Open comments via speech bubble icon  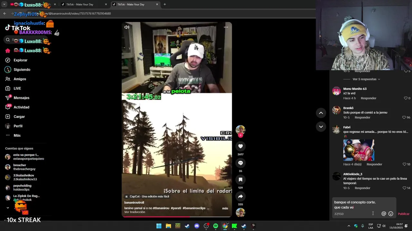point(240,163)
